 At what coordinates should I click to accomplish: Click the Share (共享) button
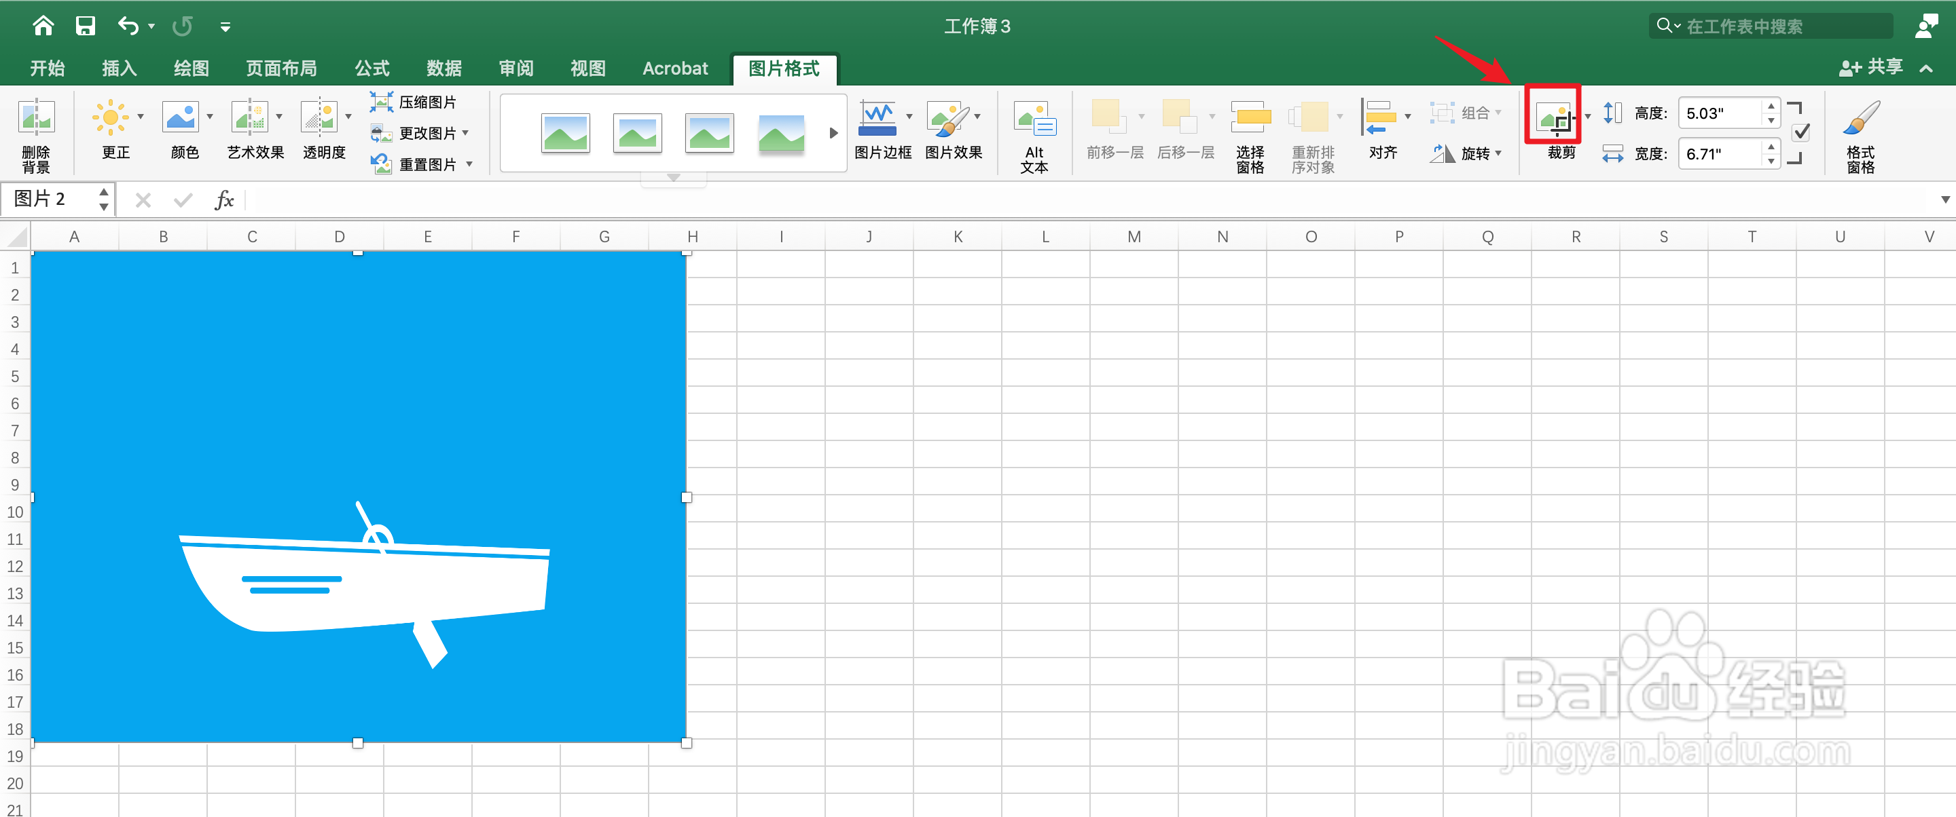(x=1871, y=67)
